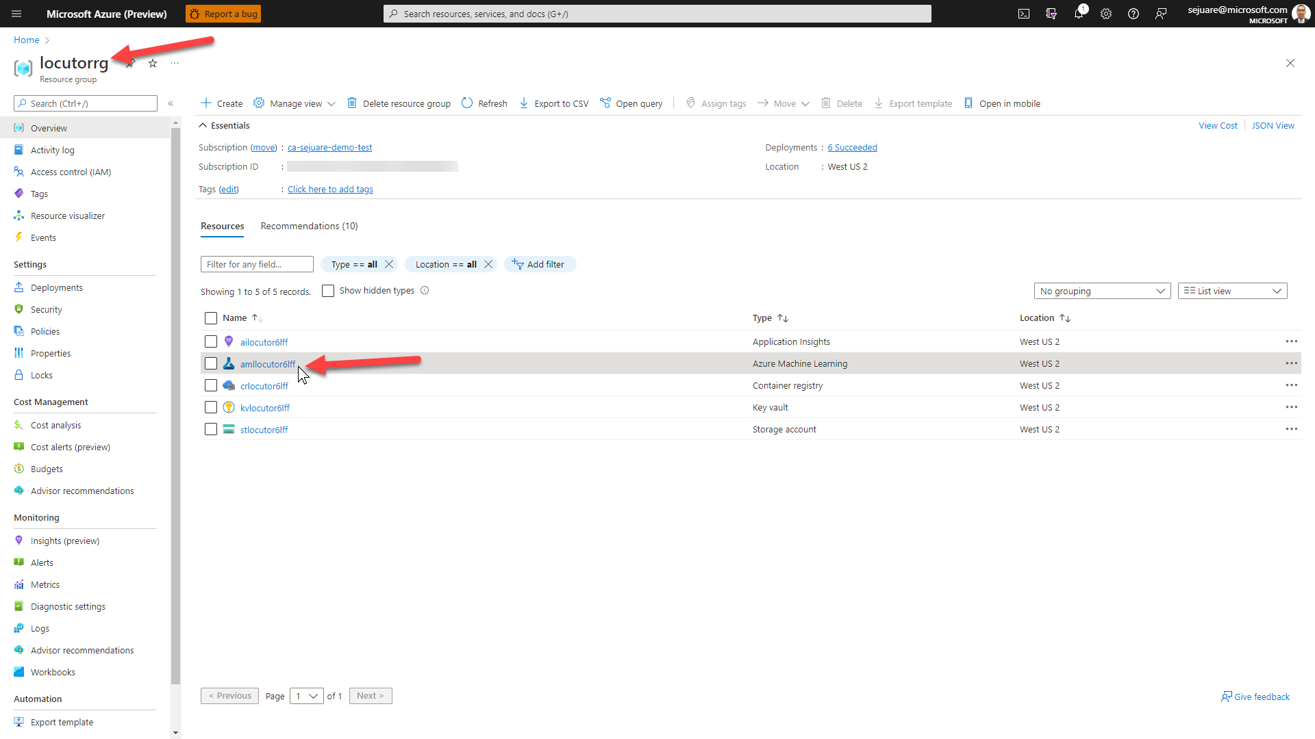Click the Open in mobile icon
Screen dimensions: 1315x739
pos(968,103)
